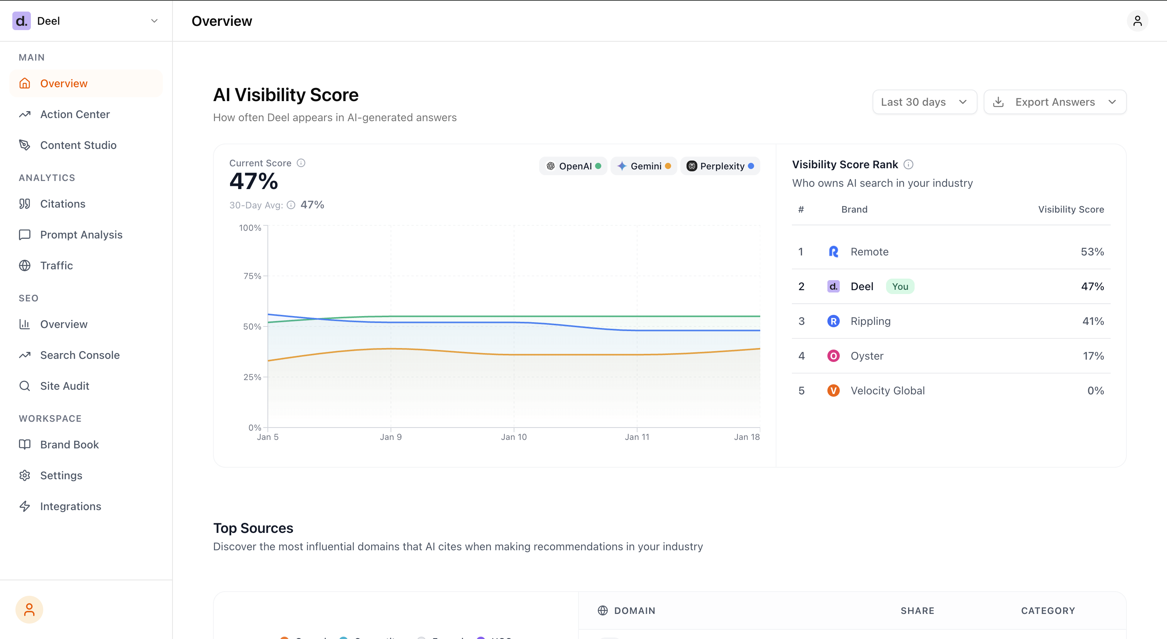Screen dimensions: 1167x639
Task: Click the Deel logo in workspace switcher
Action: click(21, 21)
